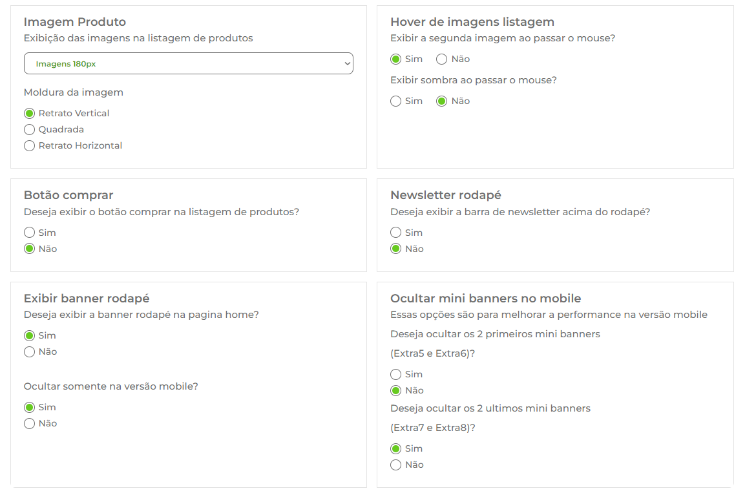Select Não under Botão comprar
Image resolution: width=745 pixels, height=493 pixels.
(29, 249)
